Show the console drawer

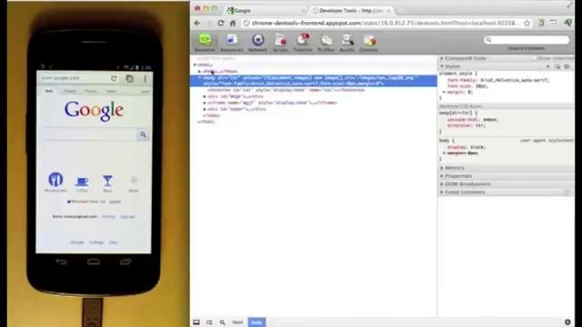[x=209, y=322]
